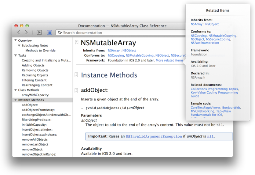
Task: Click the yellow minimize window button
Action: point(22,26)
